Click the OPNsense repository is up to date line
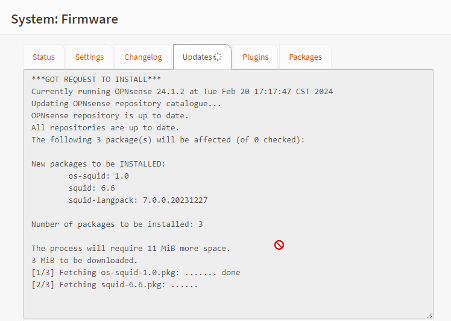Screen dimensions: 451x321 pyautogui.click(x=110, y=116)
